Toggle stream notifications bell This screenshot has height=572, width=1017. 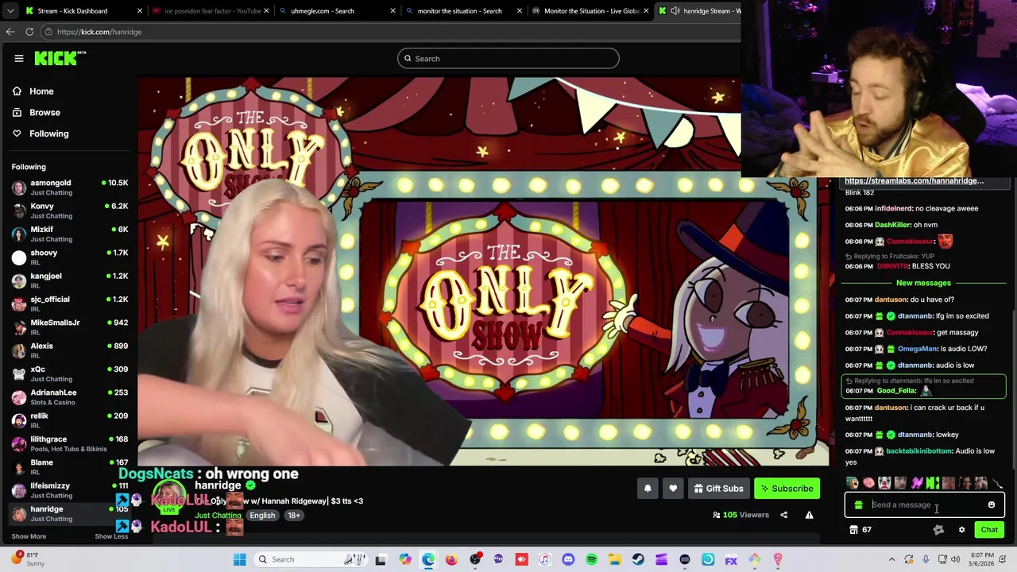pos(648,489)
